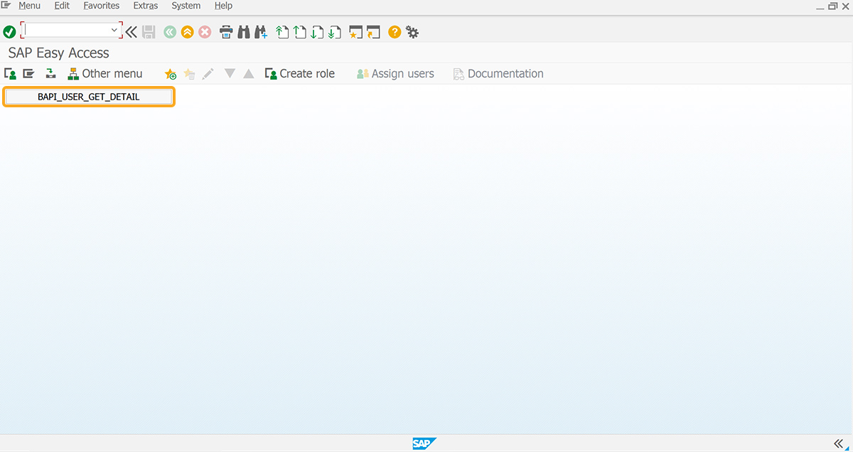Click the red Cancel icon
Image resolution: width=853 pixels, height=452 pixels.
[205, 32]
